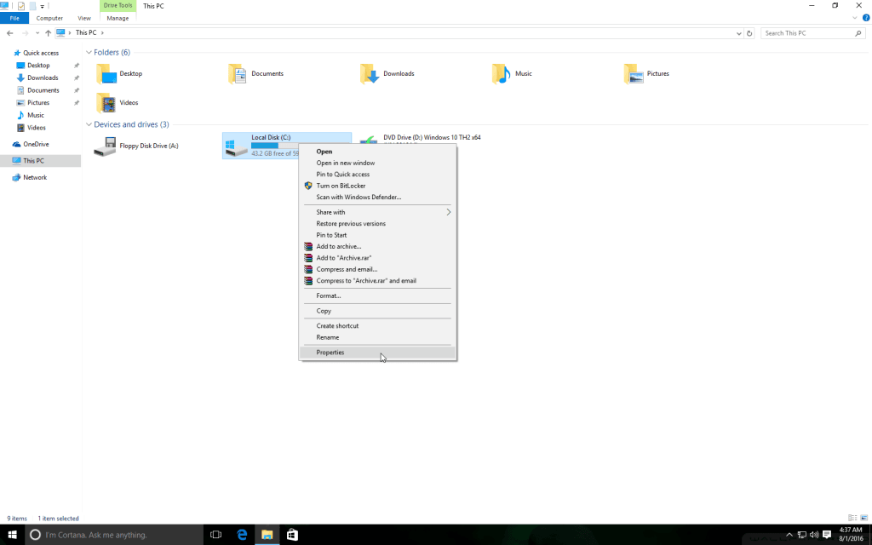
Task: Switch to large icons view in the status bar
Action: pyautogui.click(x=862, y=517)
